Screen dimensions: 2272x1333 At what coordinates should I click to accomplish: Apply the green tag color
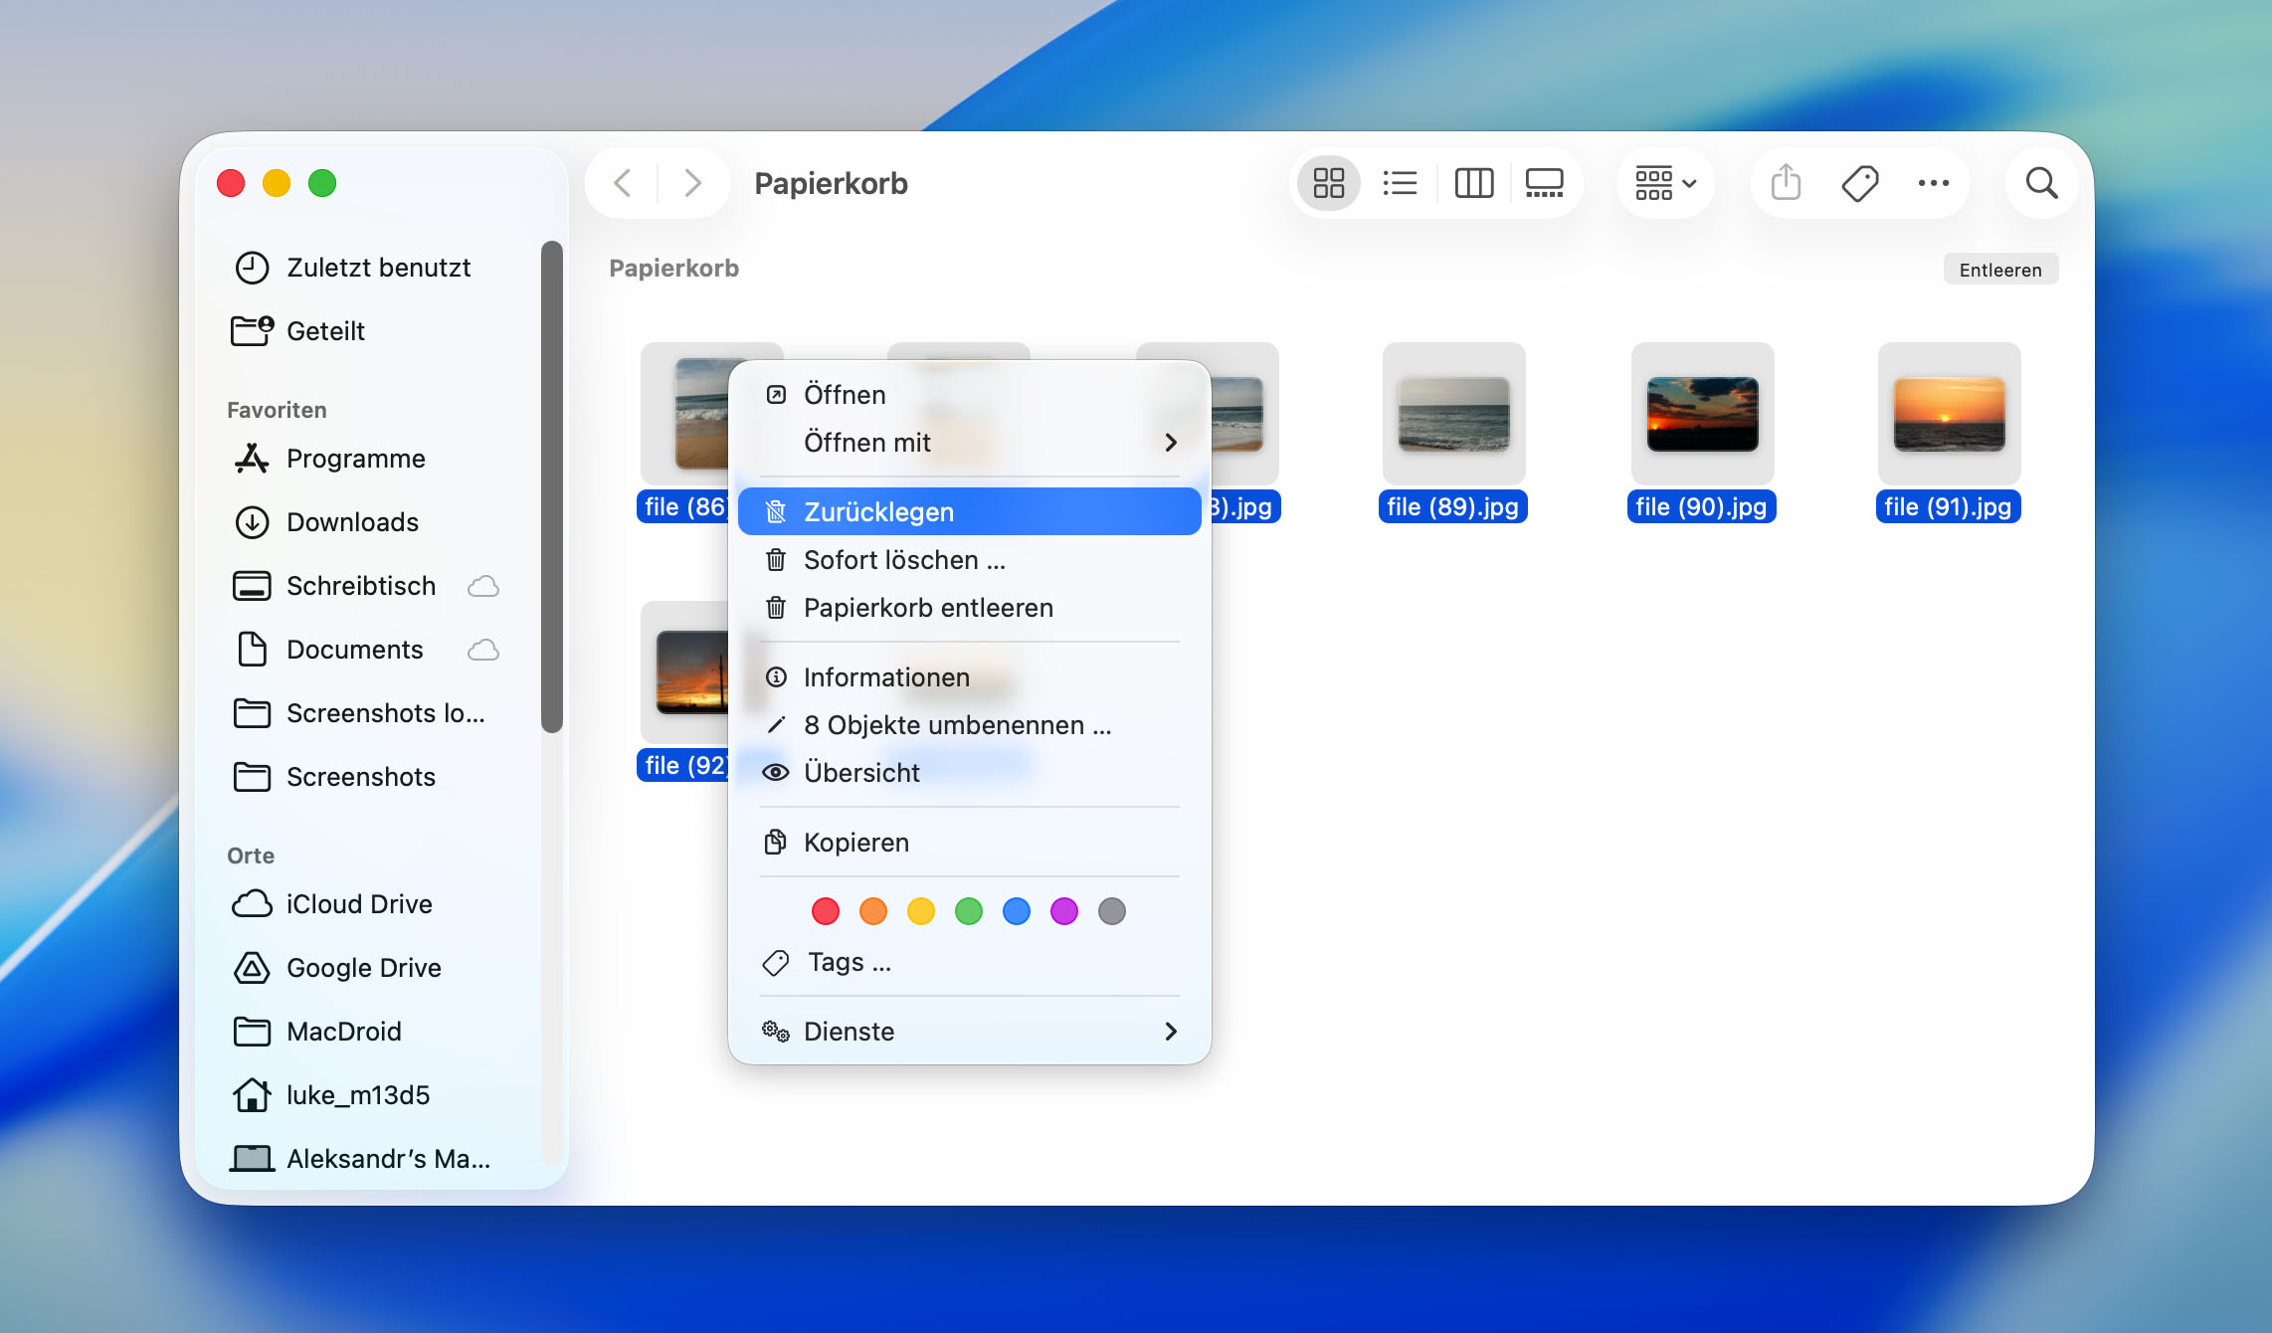pyautogui.click(x=969, y=911)
